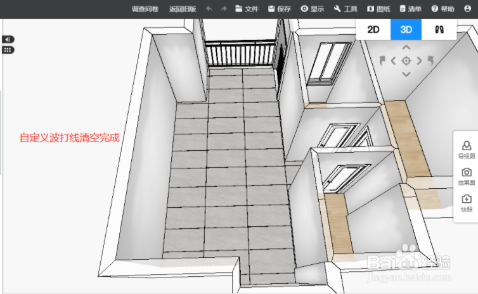Open the 文件 file menu
Viewport: 478px width, 294px height.
tap(247, 9)
